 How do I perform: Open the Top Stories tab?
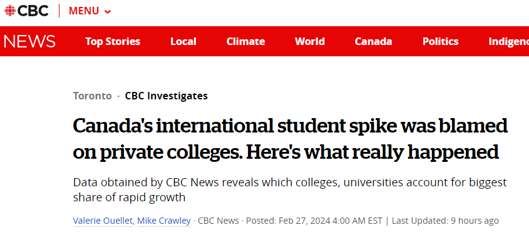[x=113, y=41]
